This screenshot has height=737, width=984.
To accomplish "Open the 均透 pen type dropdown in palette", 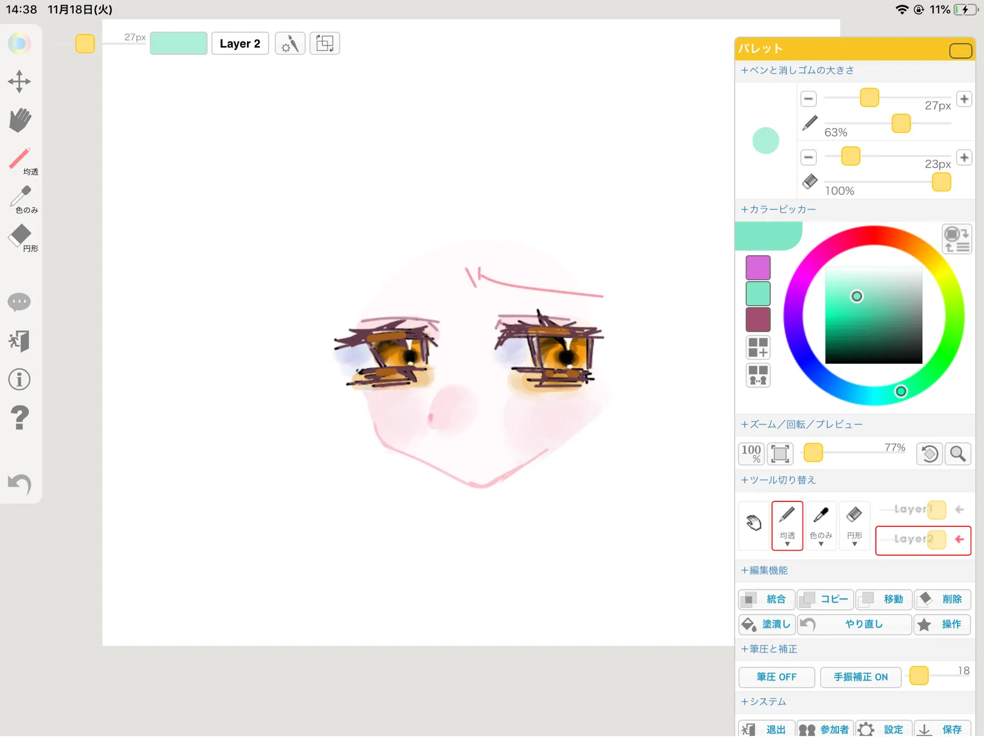I will [x=787, y=526].
